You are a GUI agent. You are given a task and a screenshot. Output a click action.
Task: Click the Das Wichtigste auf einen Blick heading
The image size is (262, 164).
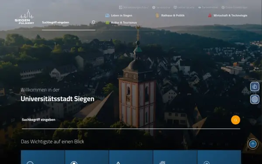coord(52,142)
